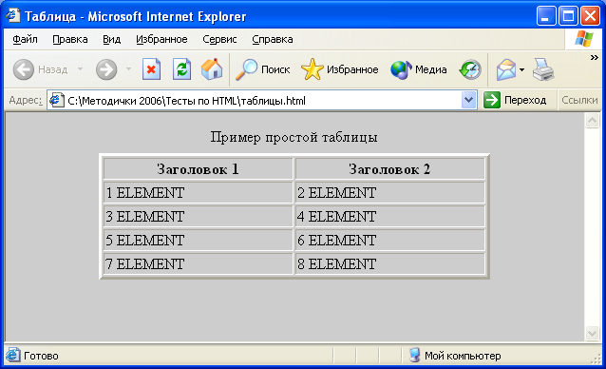Click the 3 ELEMENT table cell
Screen dimensions: 606x369
(198, 216)
